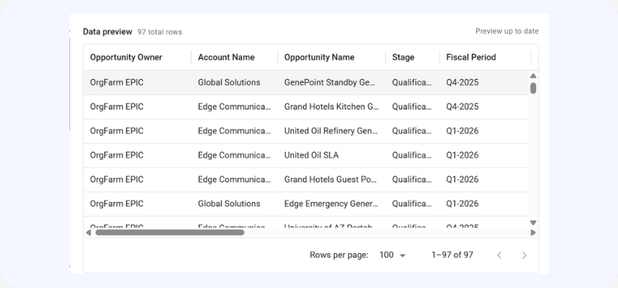The image size is (618, 288).
Task: Select the United Oil Refinery Gen... cell
Action: pos(331,131)
